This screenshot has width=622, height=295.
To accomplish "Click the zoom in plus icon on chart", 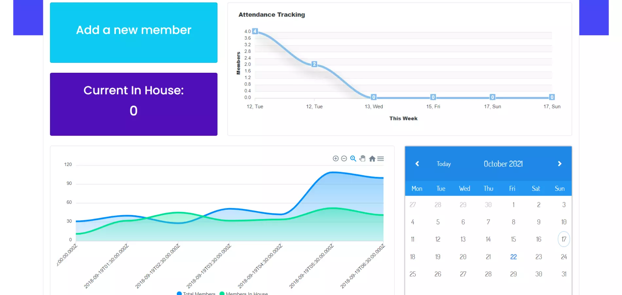I will (336, 159).
